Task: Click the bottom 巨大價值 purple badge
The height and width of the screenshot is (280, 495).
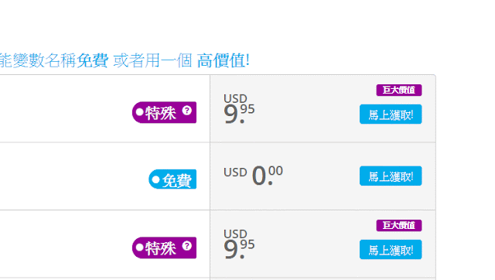Action: tap(399, 225)
